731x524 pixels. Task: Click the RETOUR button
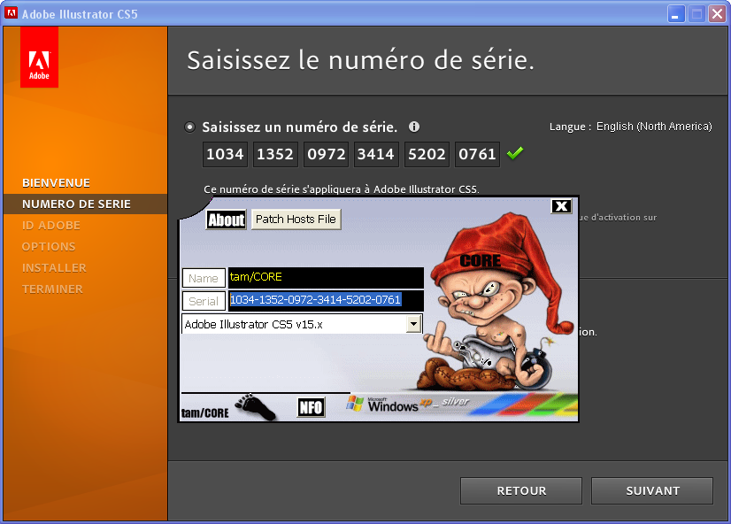click(x=521, y=491)
